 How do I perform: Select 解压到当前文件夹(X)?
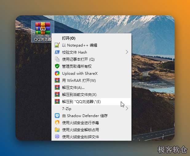coord(92,94)
